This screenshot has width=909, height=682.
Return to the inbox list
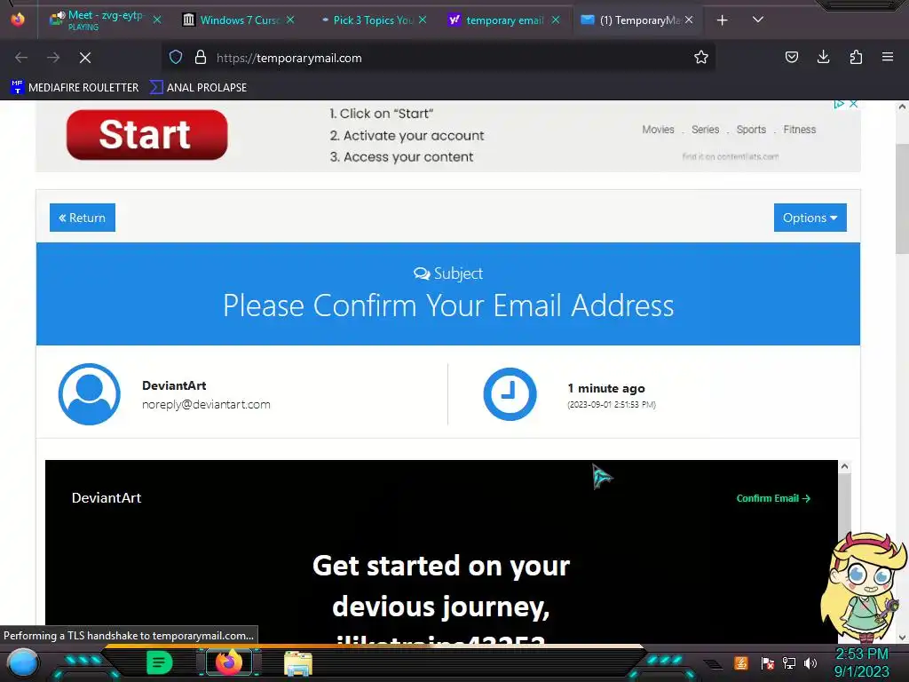click(83, 218)
